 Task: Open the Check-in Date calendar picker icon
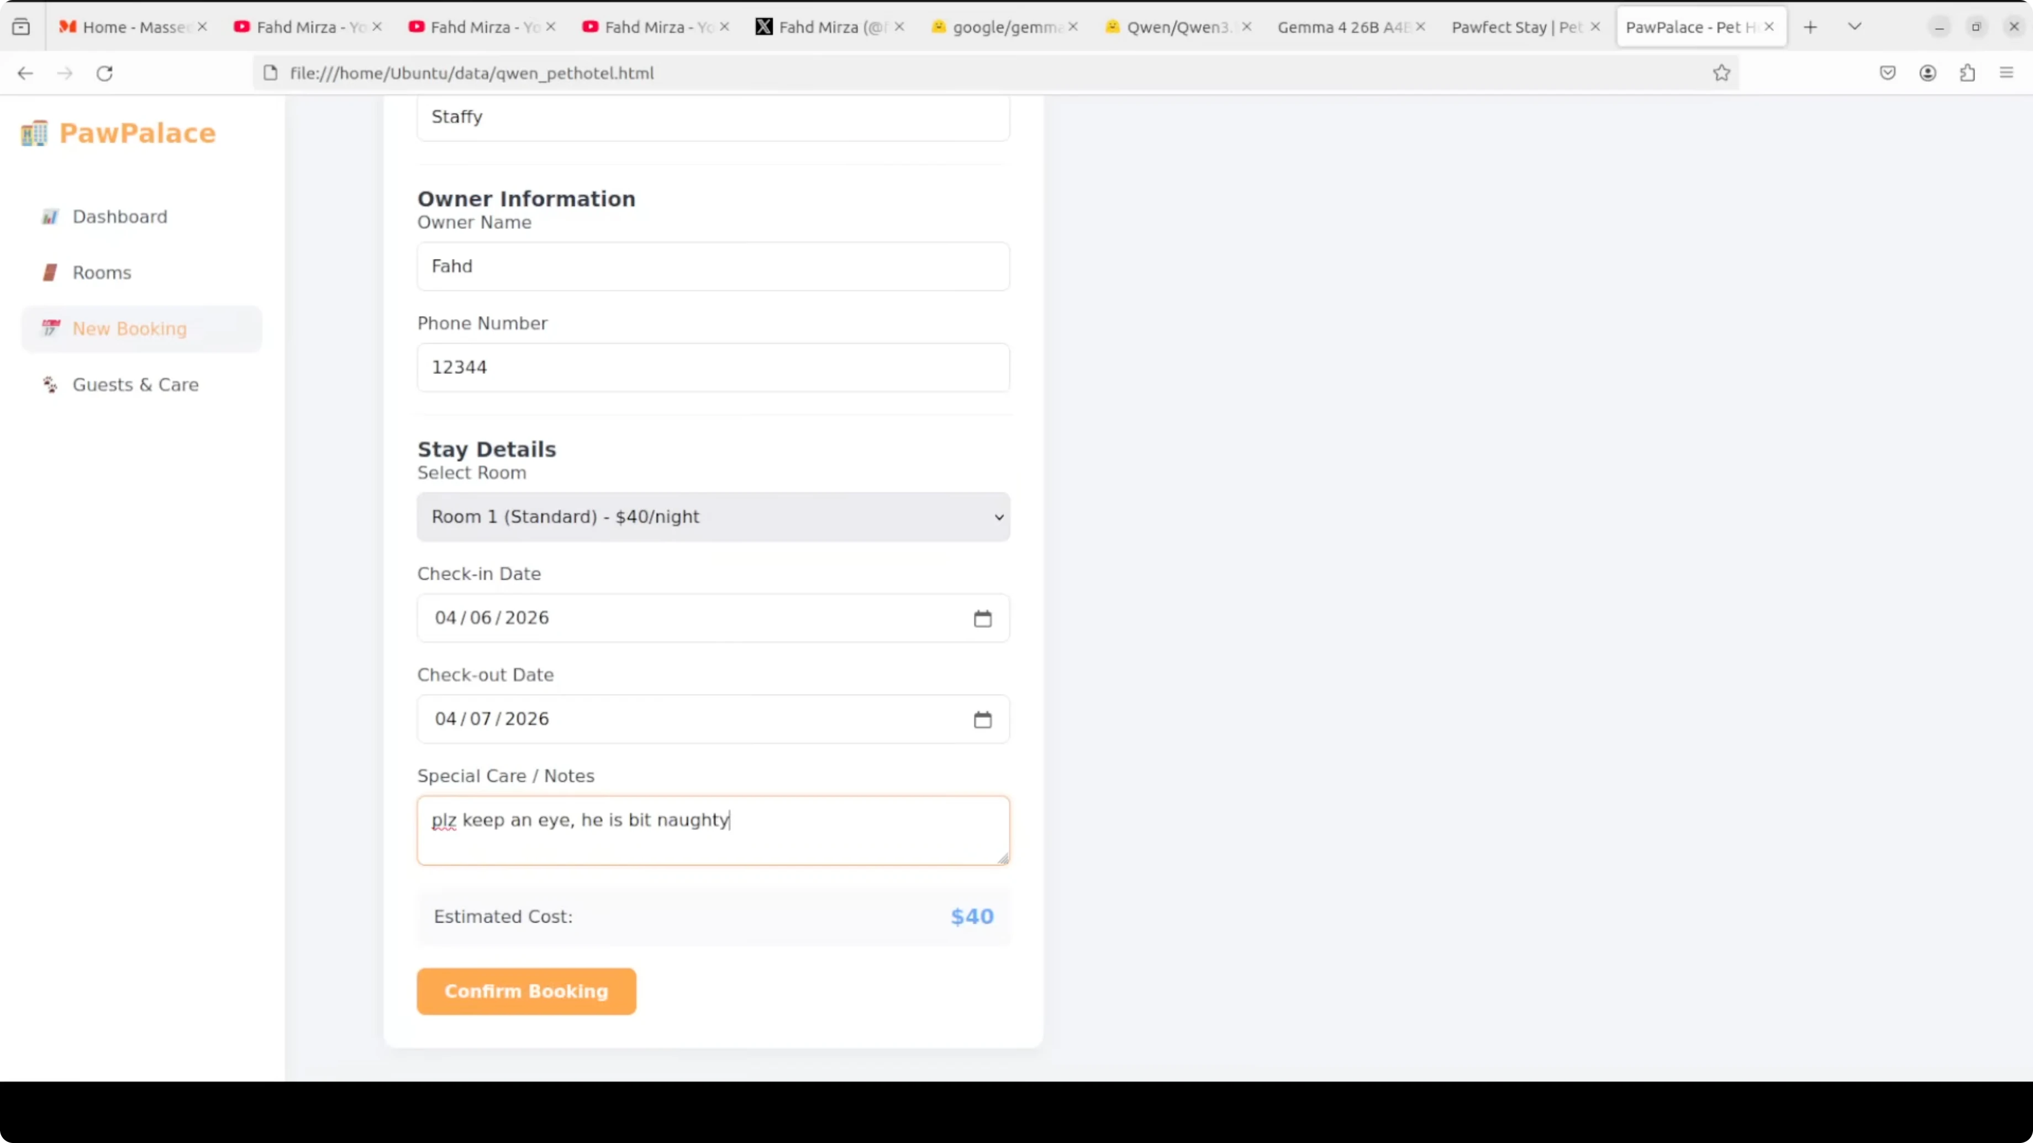coord(982,618)
